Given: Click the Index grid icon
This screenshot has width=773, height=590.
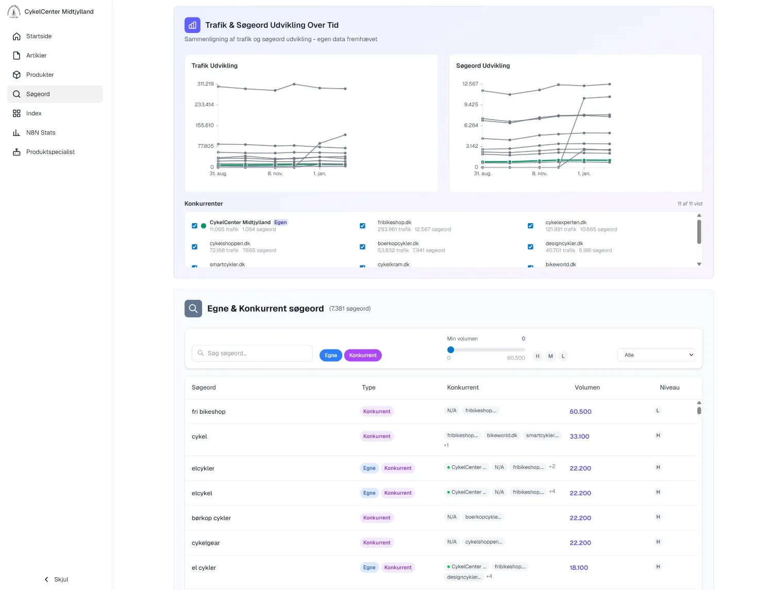Looking at the screenshot, I should click(x=16, y=113).
